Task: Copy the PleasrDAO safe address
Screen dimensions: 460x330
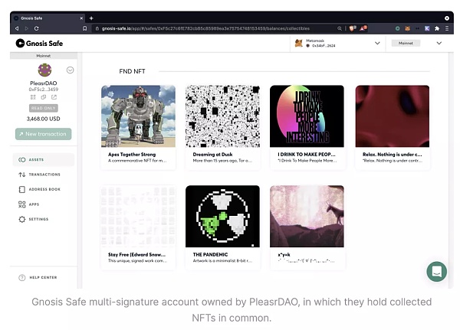Action: point(44,97)
